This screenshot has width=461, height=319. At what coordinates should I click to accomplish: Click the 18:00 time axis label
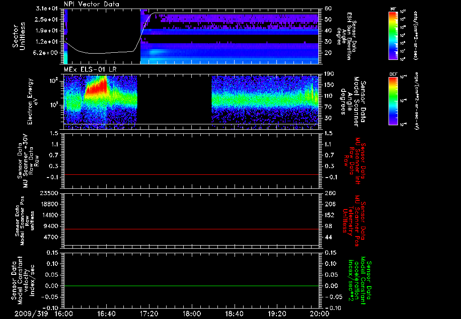[x=192, y=314]
